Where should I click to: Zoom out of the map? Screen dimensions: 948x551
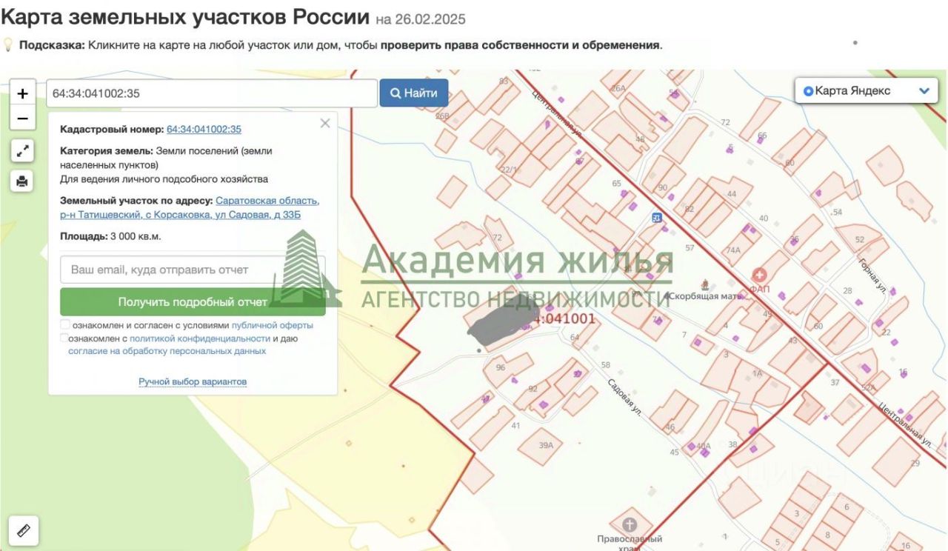(22, 118)
